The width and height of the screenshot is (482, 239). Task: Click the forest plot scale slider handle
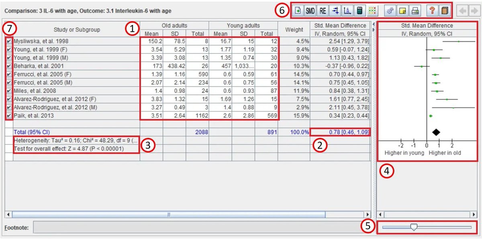click(414, 227)
